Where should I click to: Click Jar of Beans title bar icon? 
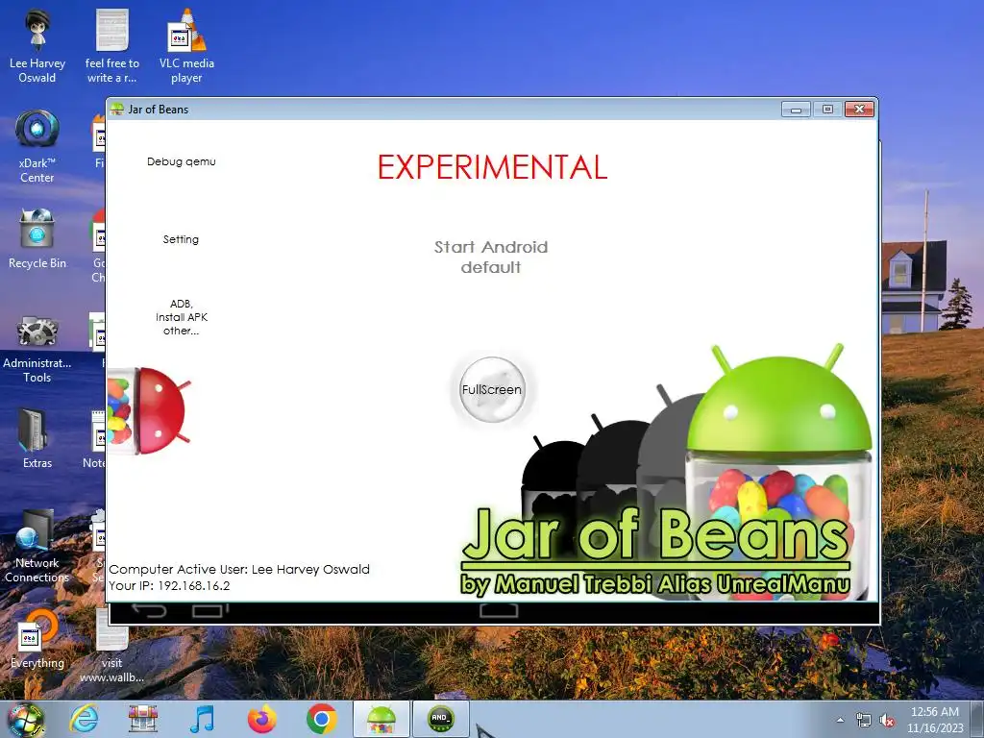116,110
